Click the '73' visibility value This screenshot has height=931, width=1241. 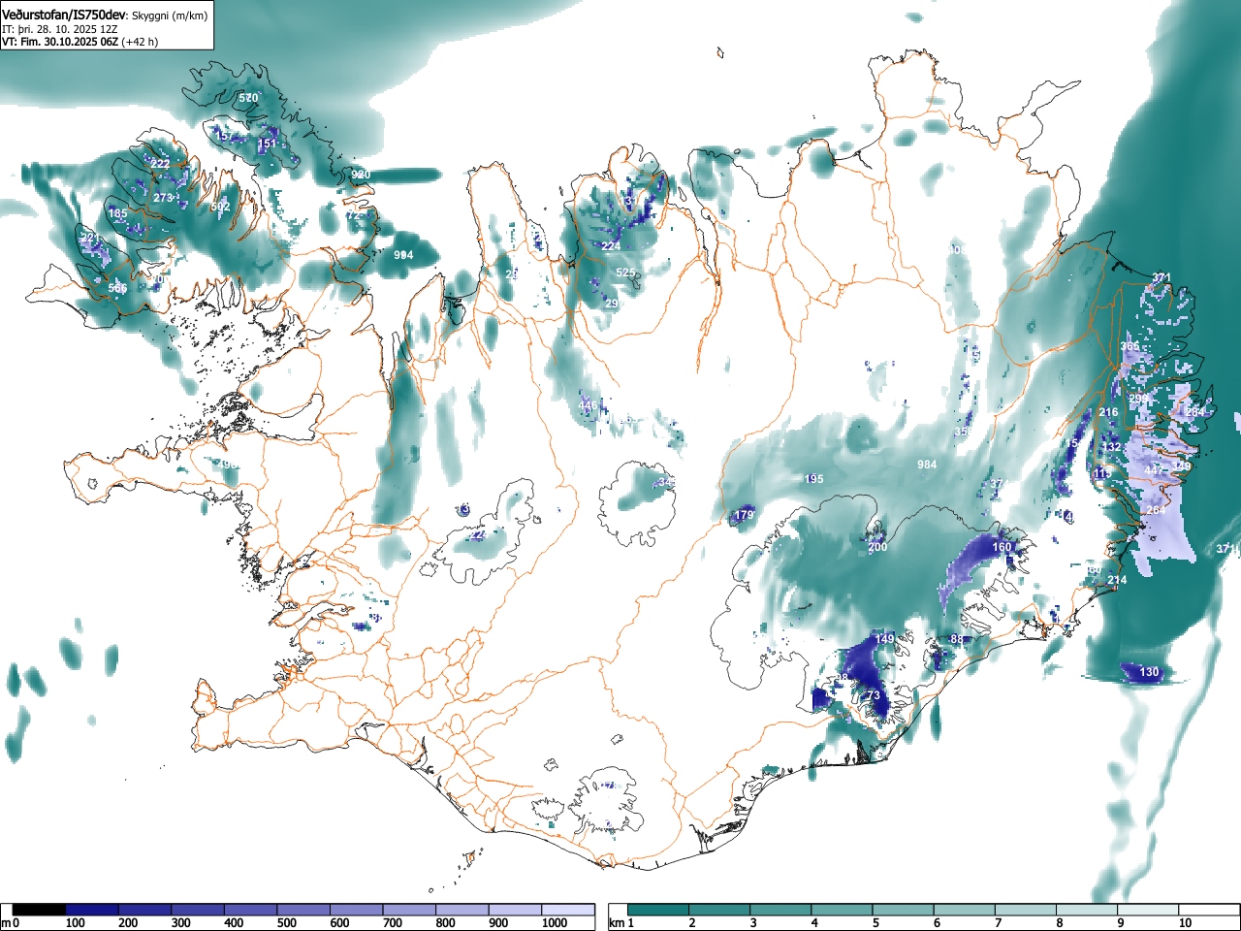(x=873, y=695)
